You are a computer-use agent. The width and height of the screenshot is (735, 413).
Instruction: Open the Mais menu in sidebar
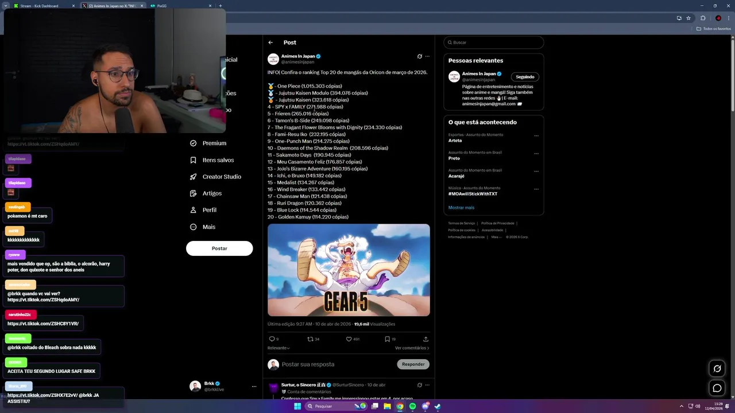pyautogui.click(x=202, y=227)
